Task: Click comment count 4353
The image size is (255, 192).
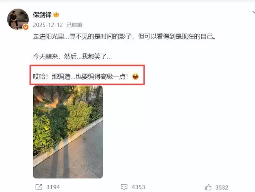Action: [138, 187]
